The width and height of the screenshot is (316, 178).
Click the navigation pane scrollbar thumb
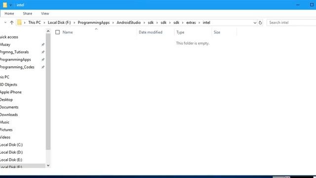(x=48, y=91)
